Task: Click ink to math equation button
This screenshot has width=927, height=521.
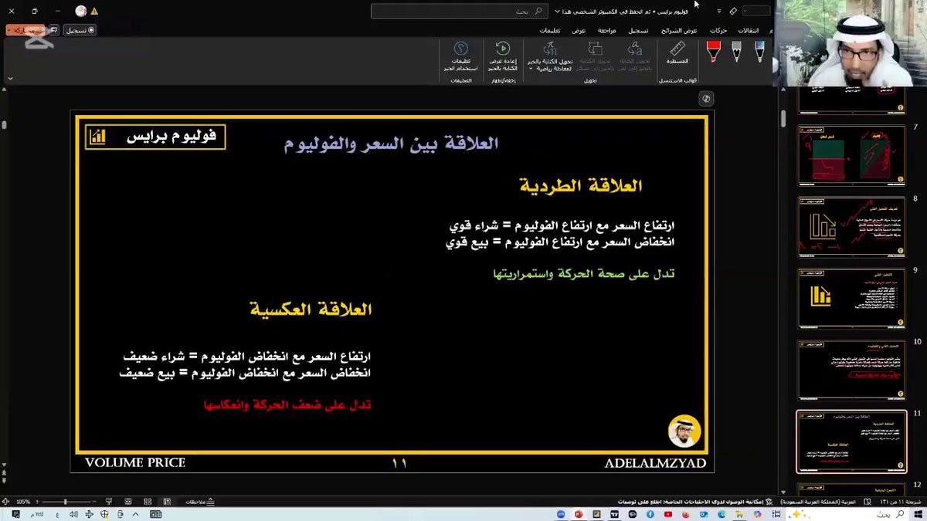Action: point(551,56)
